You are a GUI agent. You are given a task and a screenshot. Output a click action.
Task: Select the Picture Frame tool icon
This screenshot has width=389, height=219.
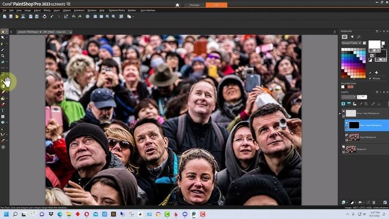coord(3,116)
